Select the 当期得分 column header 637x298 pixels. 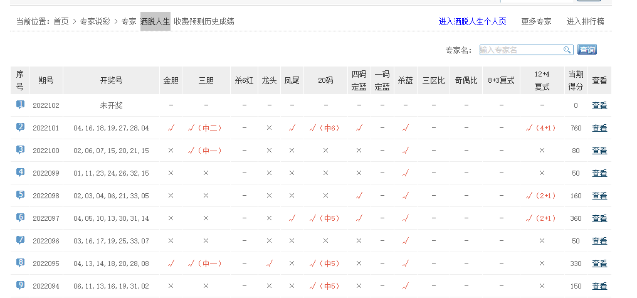[x=575, y=80]
